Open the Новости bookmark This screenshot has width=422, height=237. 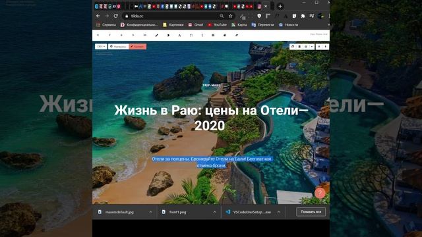[x=288, y=25]
